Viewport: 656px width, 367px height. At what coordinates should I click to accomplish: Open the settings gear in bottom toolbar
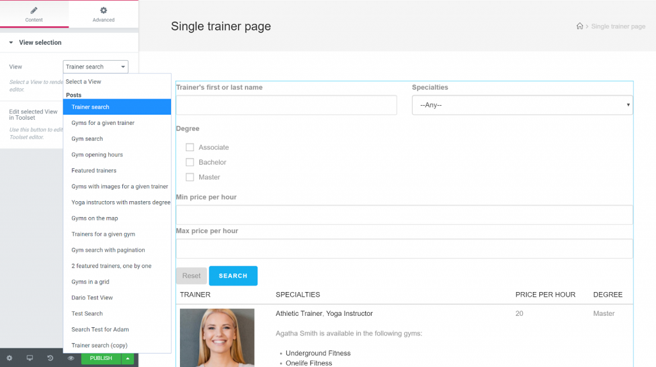[9, 358]
